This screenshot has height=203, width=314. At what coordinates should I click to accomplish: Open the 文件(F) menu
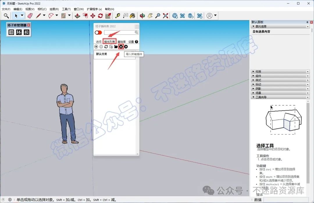click(6, 9)
